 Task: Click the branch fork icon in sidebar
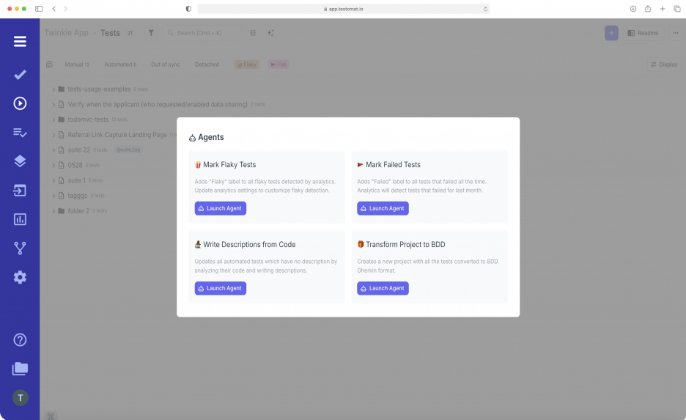tap(20, 248)
